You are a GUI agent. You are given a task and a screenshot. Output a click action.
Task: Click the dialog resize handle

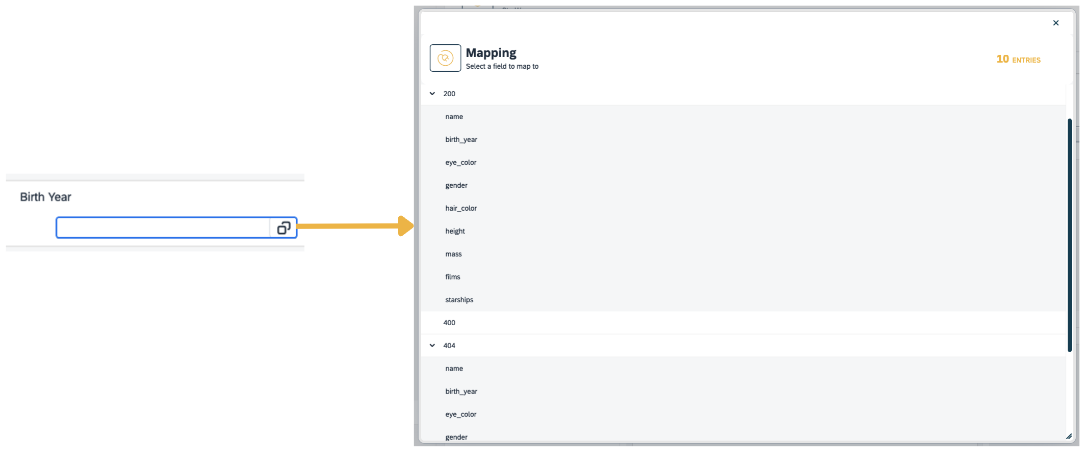point(1069,436)
